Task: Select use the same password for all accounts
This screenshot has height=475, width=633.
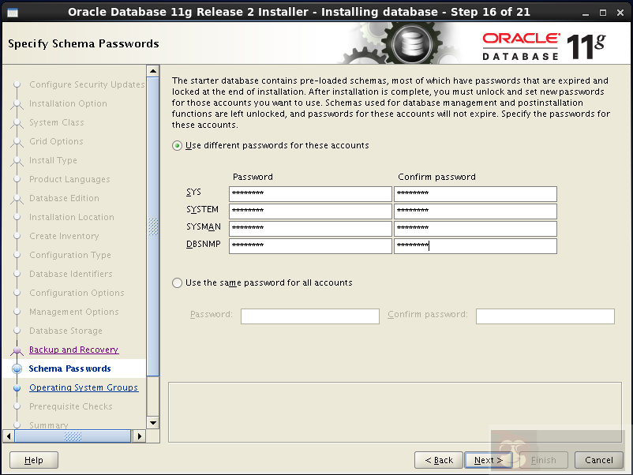Action: tap(177, 282)
